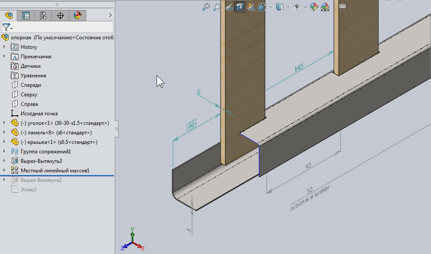The image size is (431, 254).
Task: Switch to the ConfigurationManager tab
Action: tap(43, 16)
